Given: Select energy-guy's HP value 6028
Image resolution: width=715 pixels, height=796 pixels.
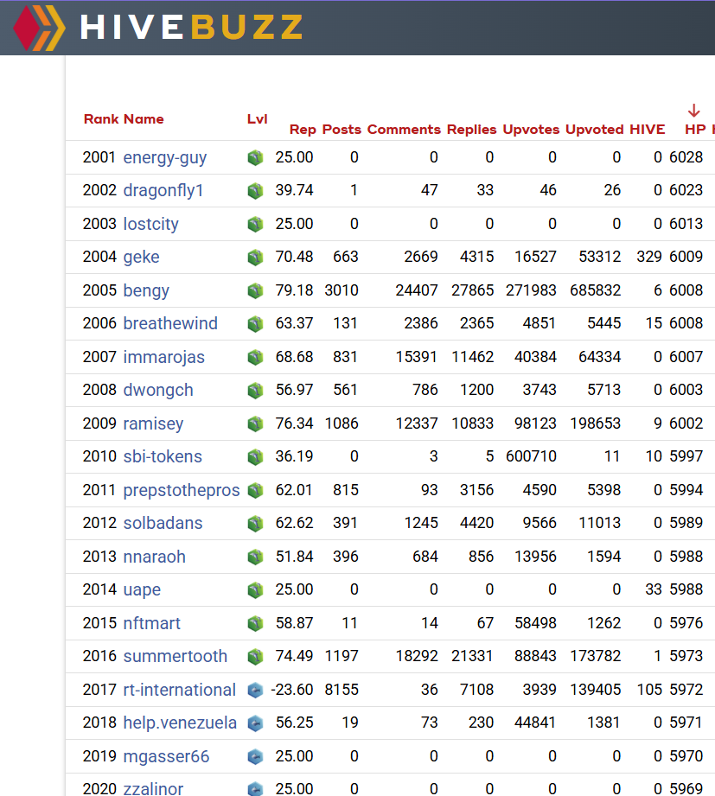Looking at the screenshot, I should 686,157.
